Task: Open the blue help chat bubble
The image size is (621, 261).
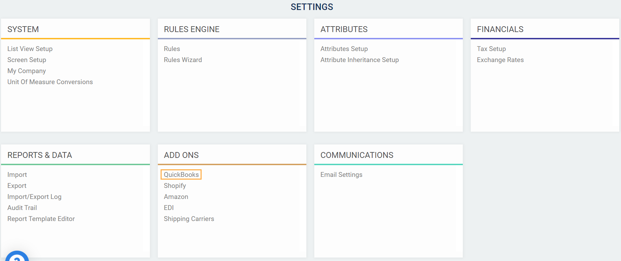Action: (x=17, y=257)
